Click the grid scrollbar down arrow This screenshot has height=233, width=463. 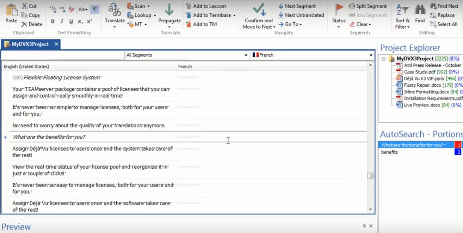pyautogui.click(x=370, y=209)
